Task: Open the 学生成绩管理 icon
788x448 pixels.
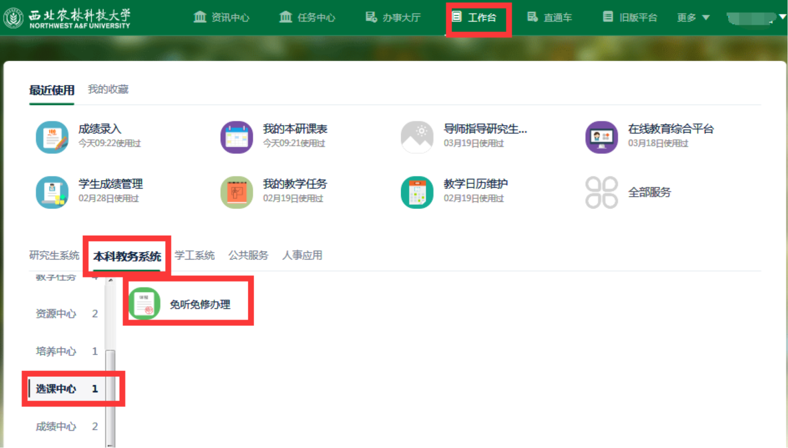Action: (x=52, y=192)
